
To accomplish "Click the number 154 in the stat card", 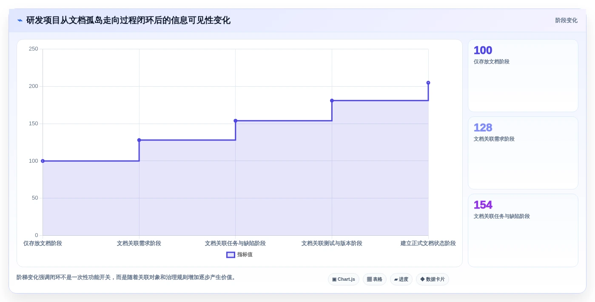I will pyautogui.click(x=483, y=205).
